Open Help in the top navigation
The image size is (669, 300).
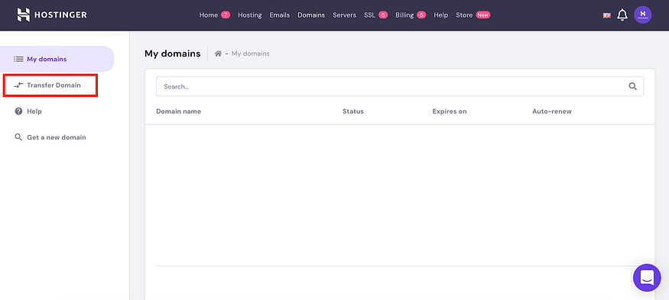point(440,15)
